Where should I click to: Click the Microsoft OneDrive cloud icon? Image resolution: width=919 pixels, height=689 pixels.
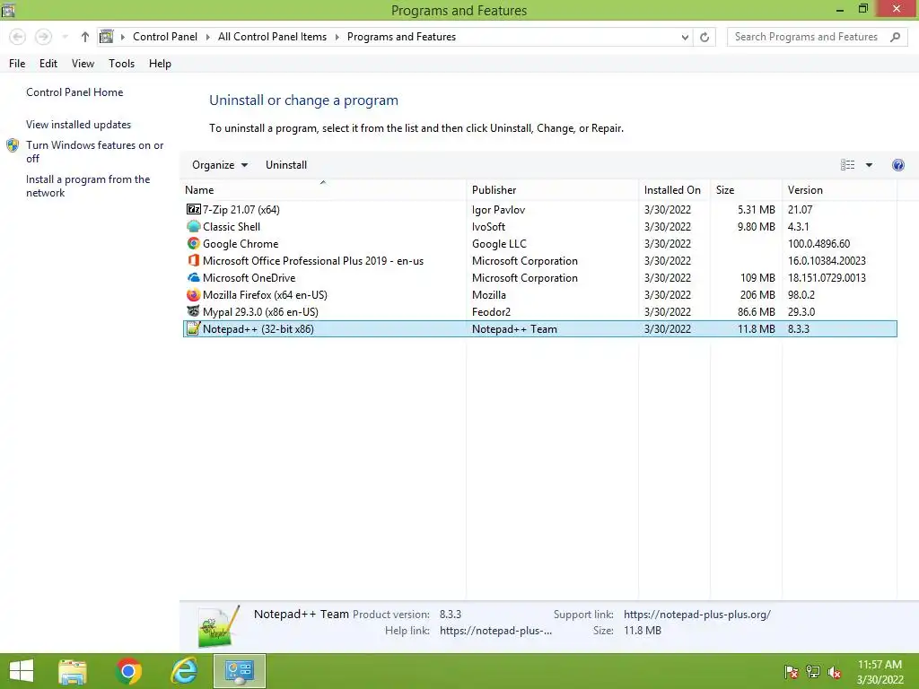(194, 277)
